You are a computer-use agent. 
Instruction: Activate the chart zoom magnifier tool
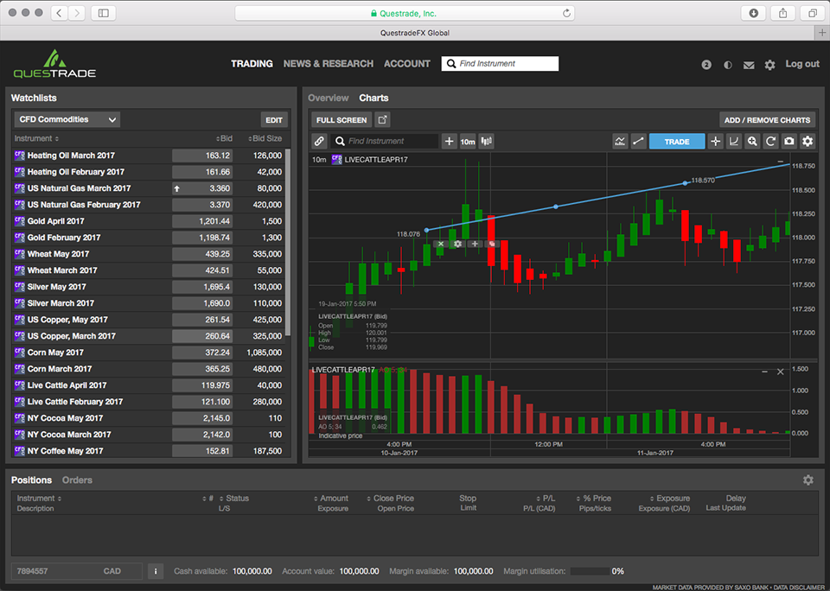[752, 141]
